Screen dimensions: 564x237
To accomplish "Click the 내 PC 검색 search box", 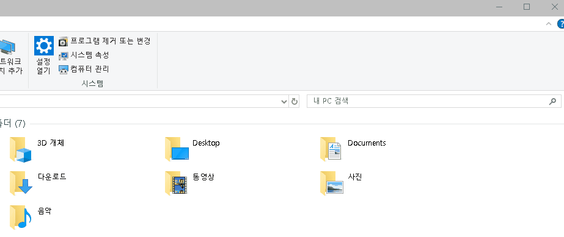I will tap(434, 101).
